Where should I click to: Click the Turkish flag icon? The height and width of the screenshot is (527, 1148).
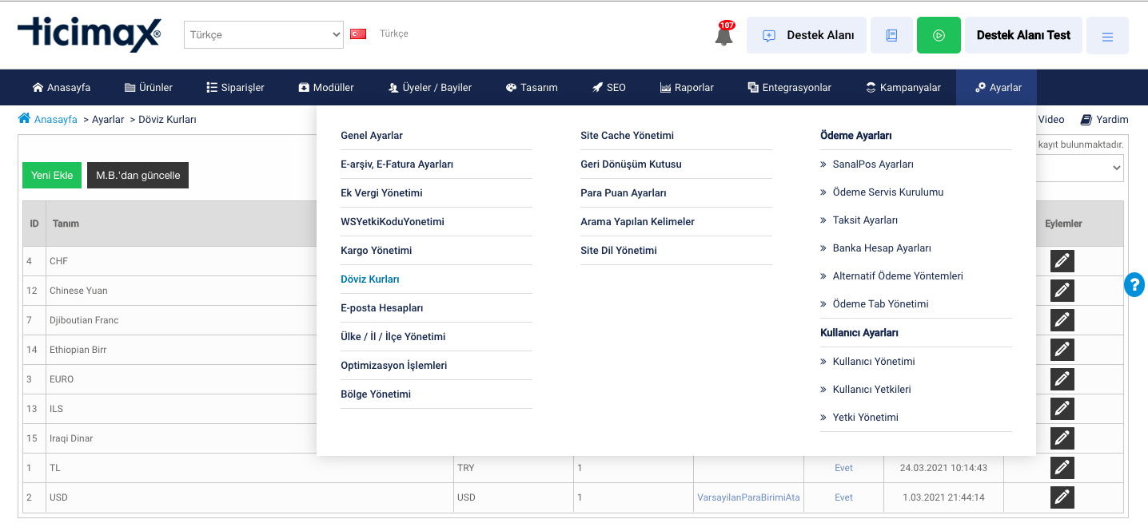click(358, 34)
